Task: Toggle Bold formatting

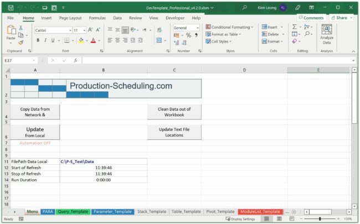Action: tap(38, 40)
